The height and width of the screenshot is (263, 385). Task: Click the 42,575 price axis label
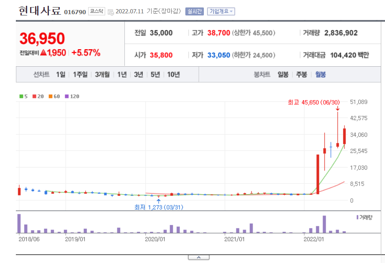359,118
